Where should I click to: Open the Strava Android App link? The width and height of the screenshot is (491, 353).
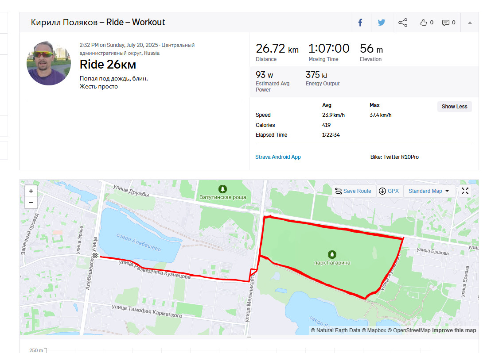tap(278, 157)
